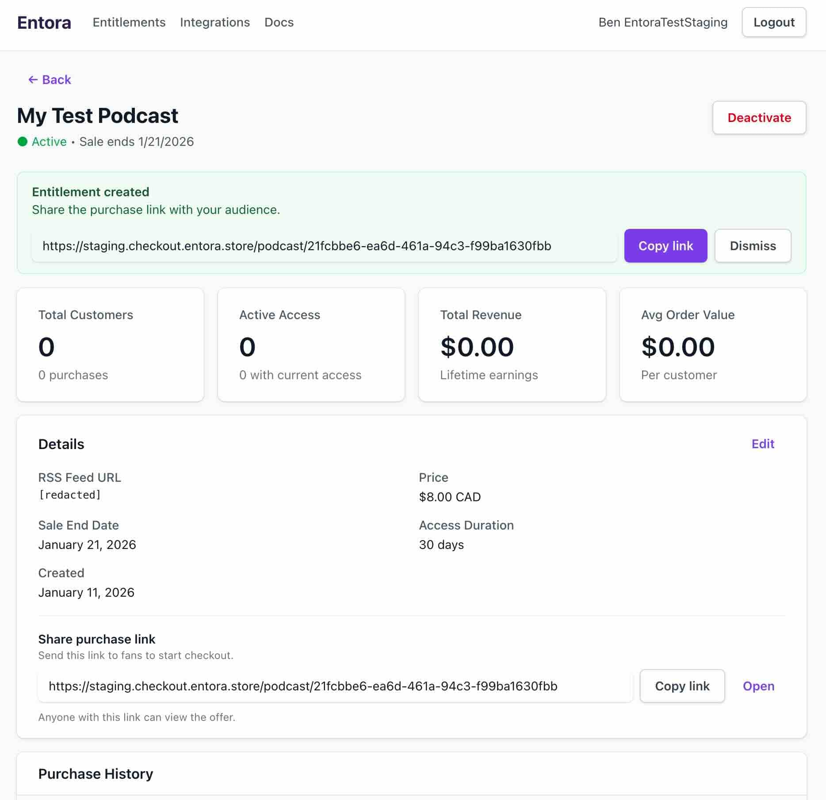Select the purchase URL in the green banner
The image size is (826, 800).
(x=324, y=246)
